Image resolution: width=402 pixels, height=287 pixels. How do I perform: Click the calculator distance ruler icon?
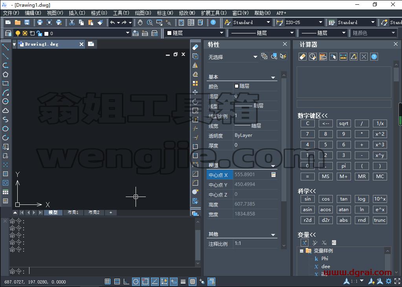click(x=343, y=57)
